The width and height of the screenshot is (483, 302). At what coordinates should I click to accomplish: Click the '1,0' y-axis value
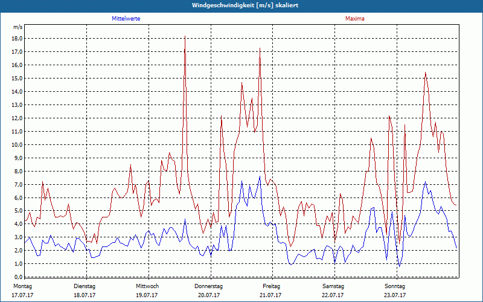coord(18,264)
